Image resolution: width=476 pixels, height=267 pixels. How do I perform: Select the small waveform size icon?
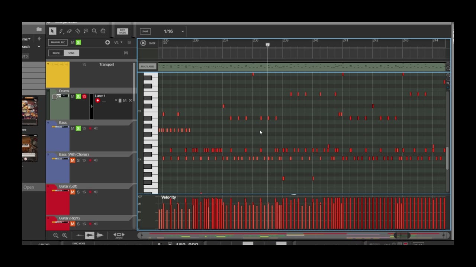click(80, 235)
